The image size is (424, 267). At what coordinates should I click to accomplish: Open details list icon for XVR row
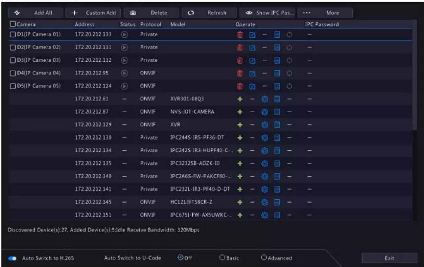point(277,125)
